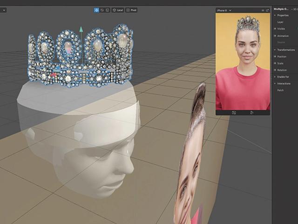Click the Visible property patch arrow
This screenshot has width=298, height=224.
(x=275, y=29)
